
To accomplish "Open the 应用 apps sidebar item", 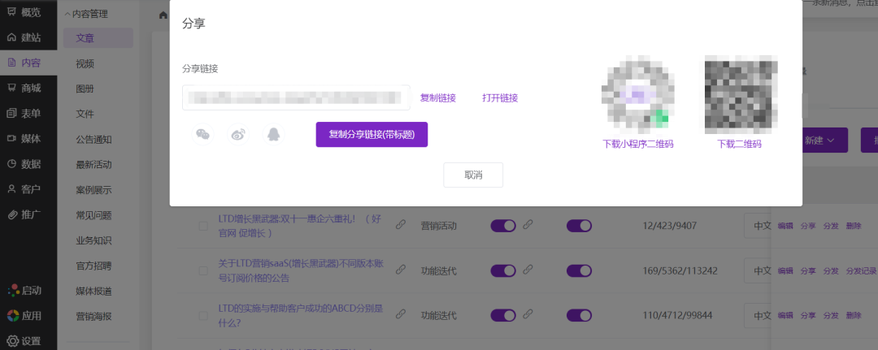I will click(x=24, y=315).
